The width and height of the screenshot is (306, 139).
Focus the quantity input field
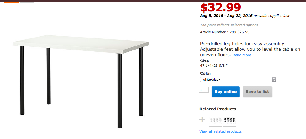pos(204,90)
